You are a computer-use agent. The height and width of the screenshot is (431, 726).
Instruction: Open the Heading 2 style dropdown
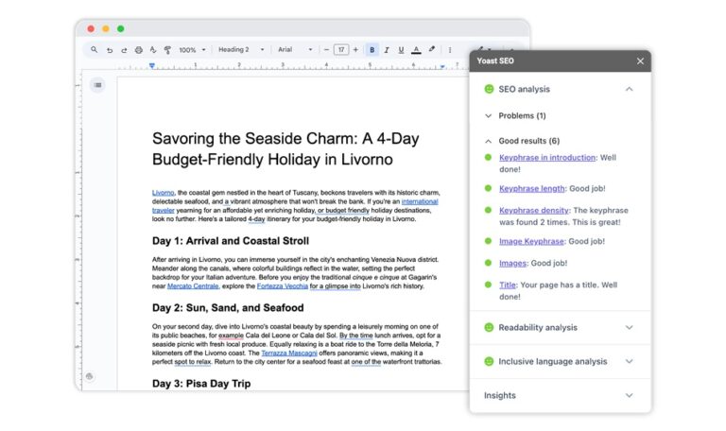[x=241, y=49]
